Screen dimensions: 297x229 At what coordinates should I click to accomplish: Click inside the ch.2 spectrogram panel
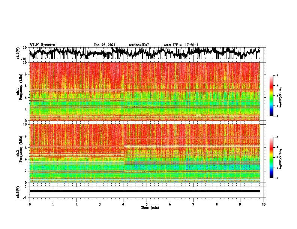(x=144, y=153)
